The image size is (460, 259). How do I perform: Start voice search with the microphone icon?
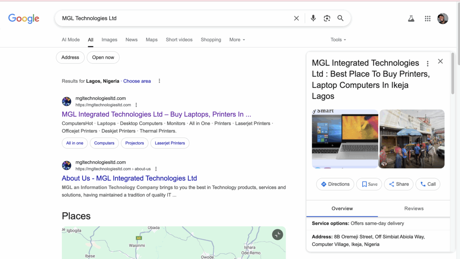pyautogui.click(x=313, y=18)
